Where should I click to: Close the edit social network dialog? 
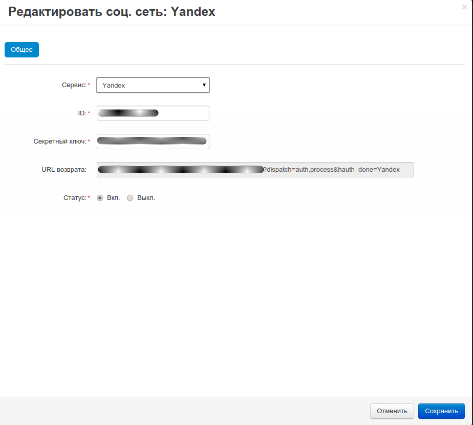click(x=464, y=7)
